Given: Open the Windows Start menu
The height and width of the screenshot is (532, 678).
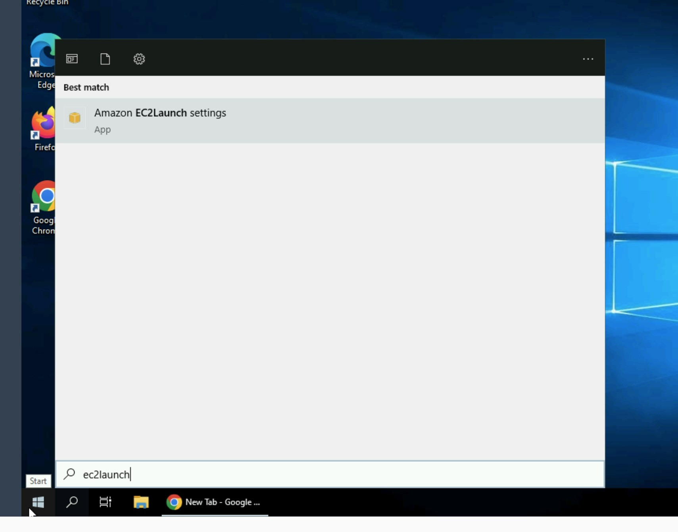Looking at the screenshot, I should (38, 502).
